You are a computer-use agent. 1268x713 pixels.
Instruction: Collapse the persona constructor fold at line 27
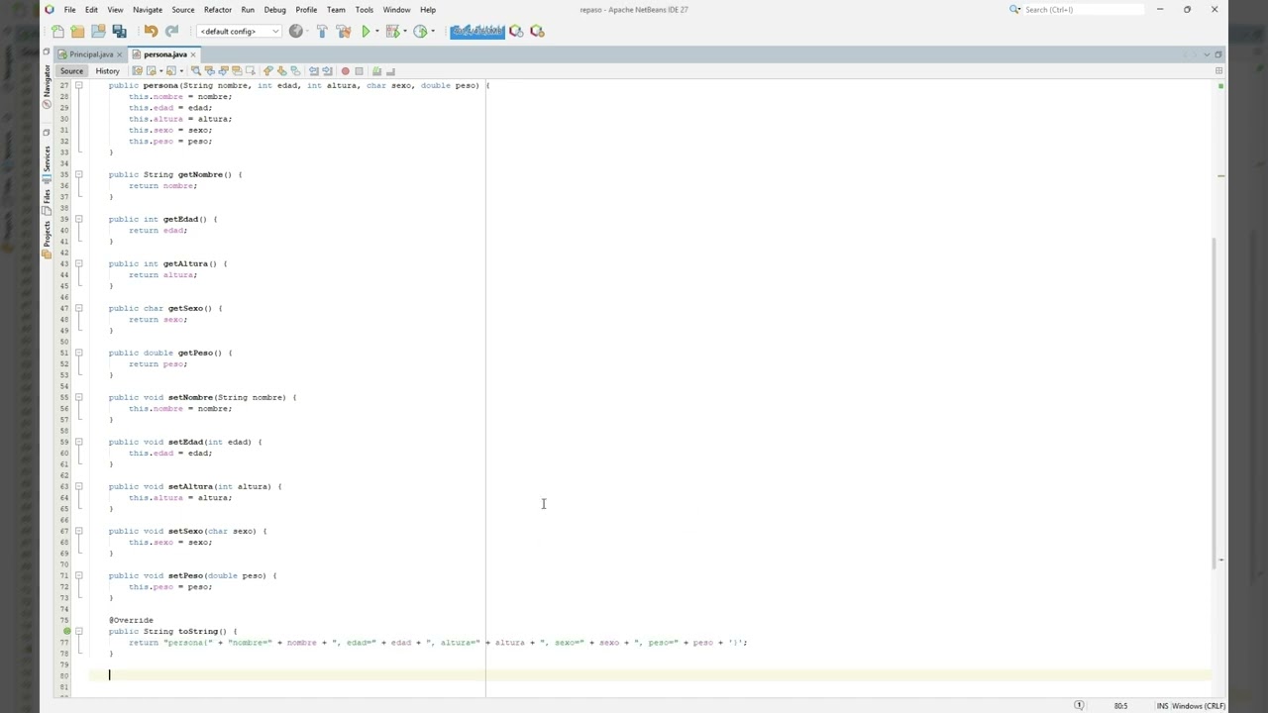point(78,85)
